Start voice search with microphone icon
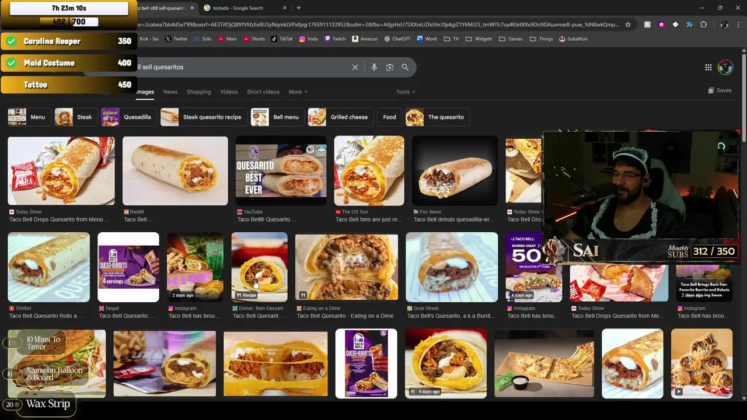Screen dimensions: 747x420 374,67
